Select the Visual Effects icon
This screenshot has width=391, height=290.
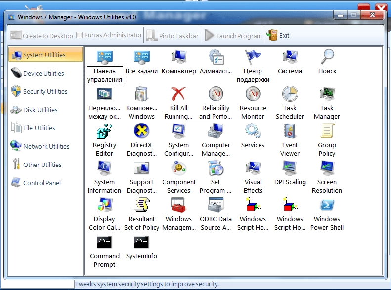tap(253, 168)
